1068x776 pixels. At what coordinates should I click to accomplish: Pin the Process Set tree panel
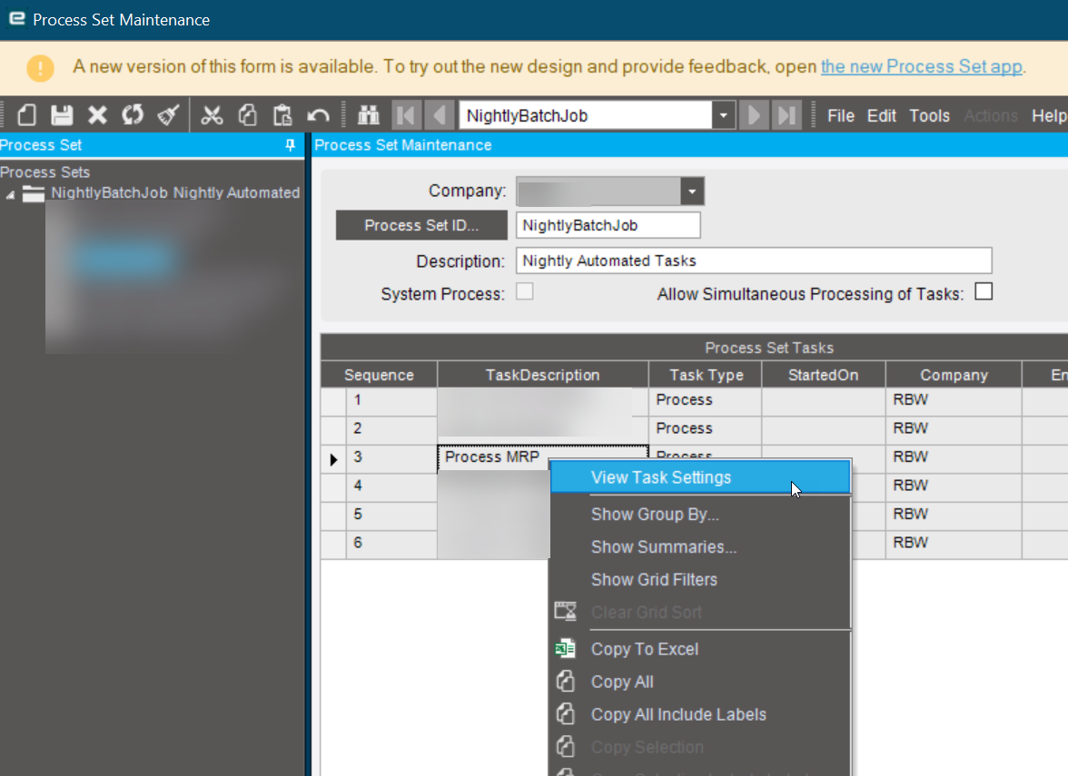[291, 145]
